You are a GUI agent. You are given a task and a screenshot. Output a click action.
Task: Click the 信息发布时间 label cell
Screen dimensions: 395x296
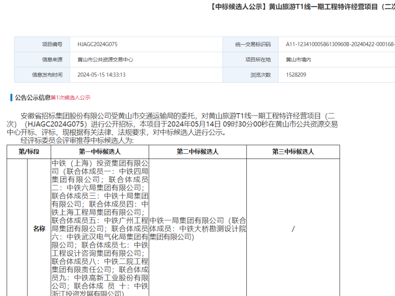coord(42,75)
